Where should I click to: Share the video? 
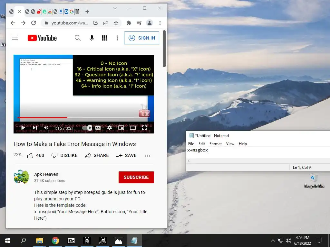[97, 155]
